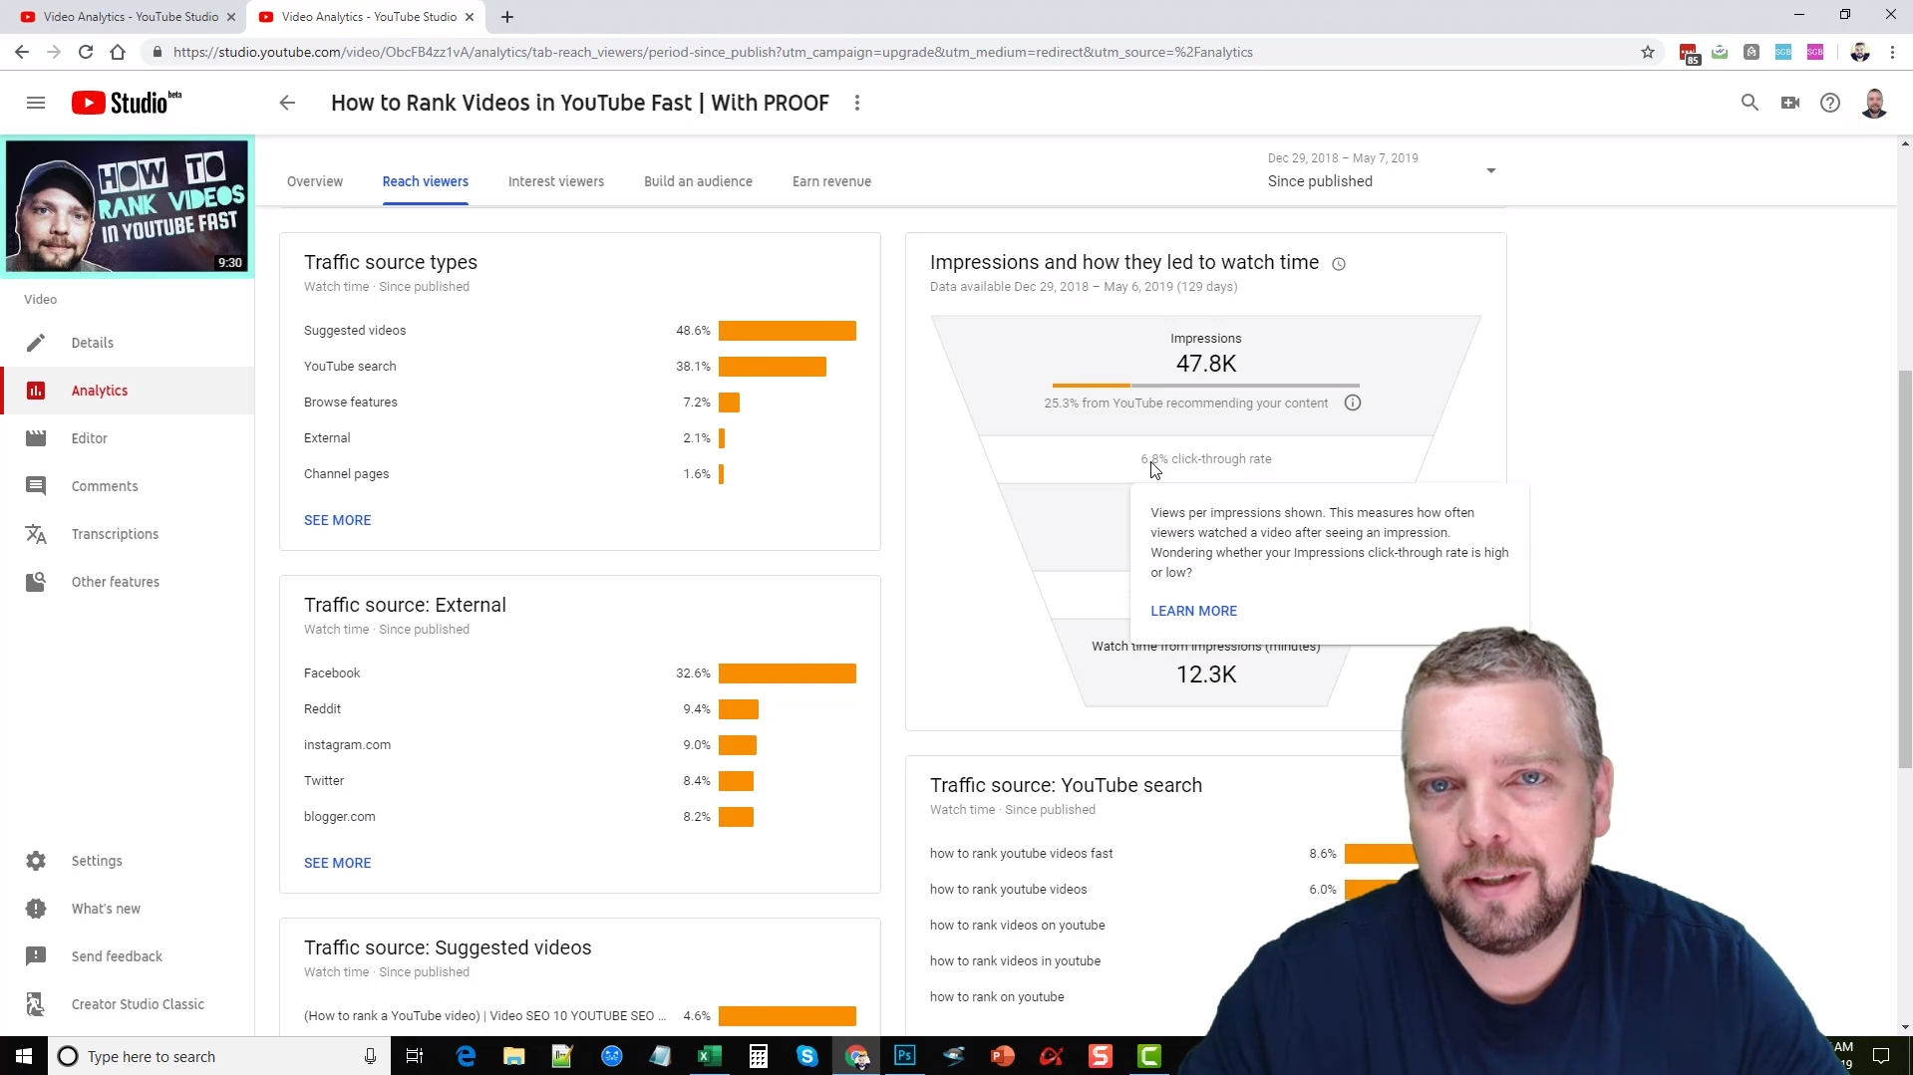
Task: Click the page vertical scrollbar
Action: [1905, 568]
